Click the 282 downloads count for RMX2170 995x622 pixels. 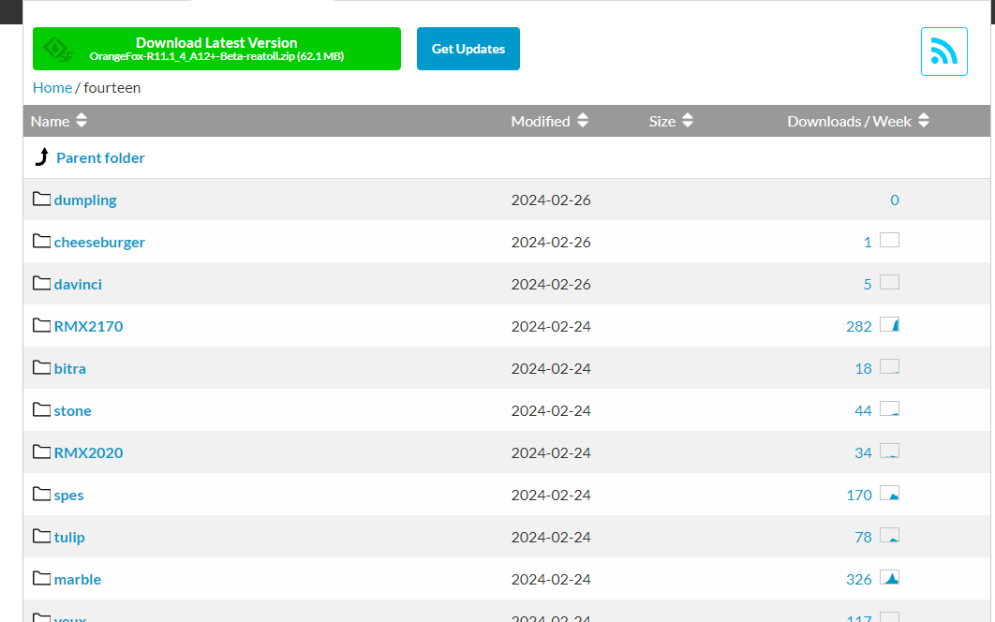pos(858,326)
